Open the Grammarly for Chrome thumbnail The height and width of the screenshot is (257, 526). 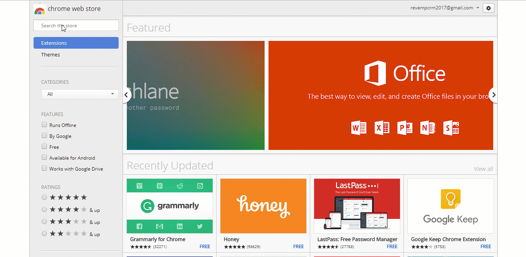170,206
